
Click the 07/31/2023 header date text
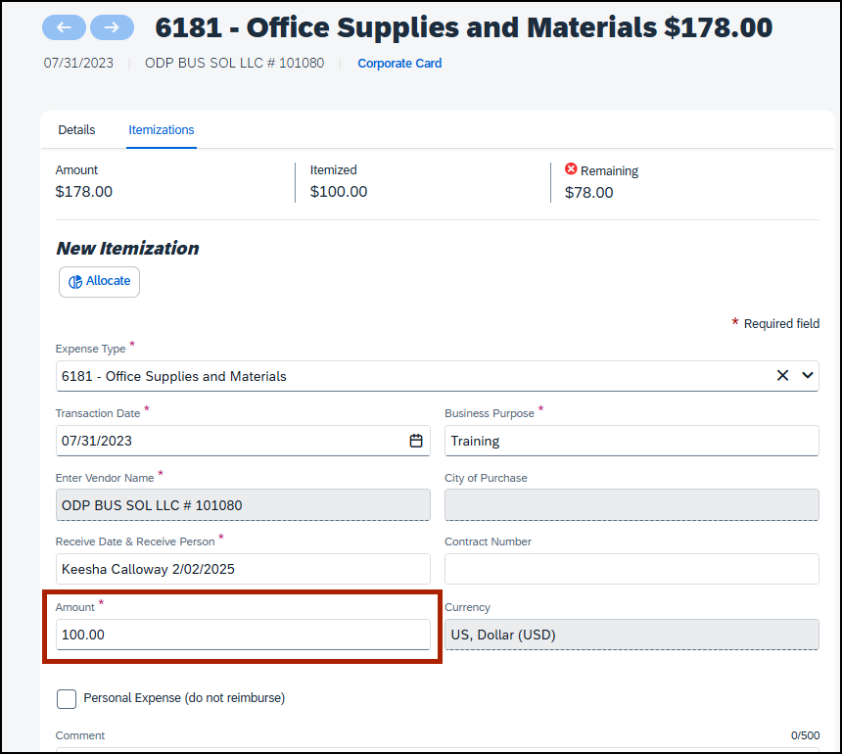[x=78, y=63]
